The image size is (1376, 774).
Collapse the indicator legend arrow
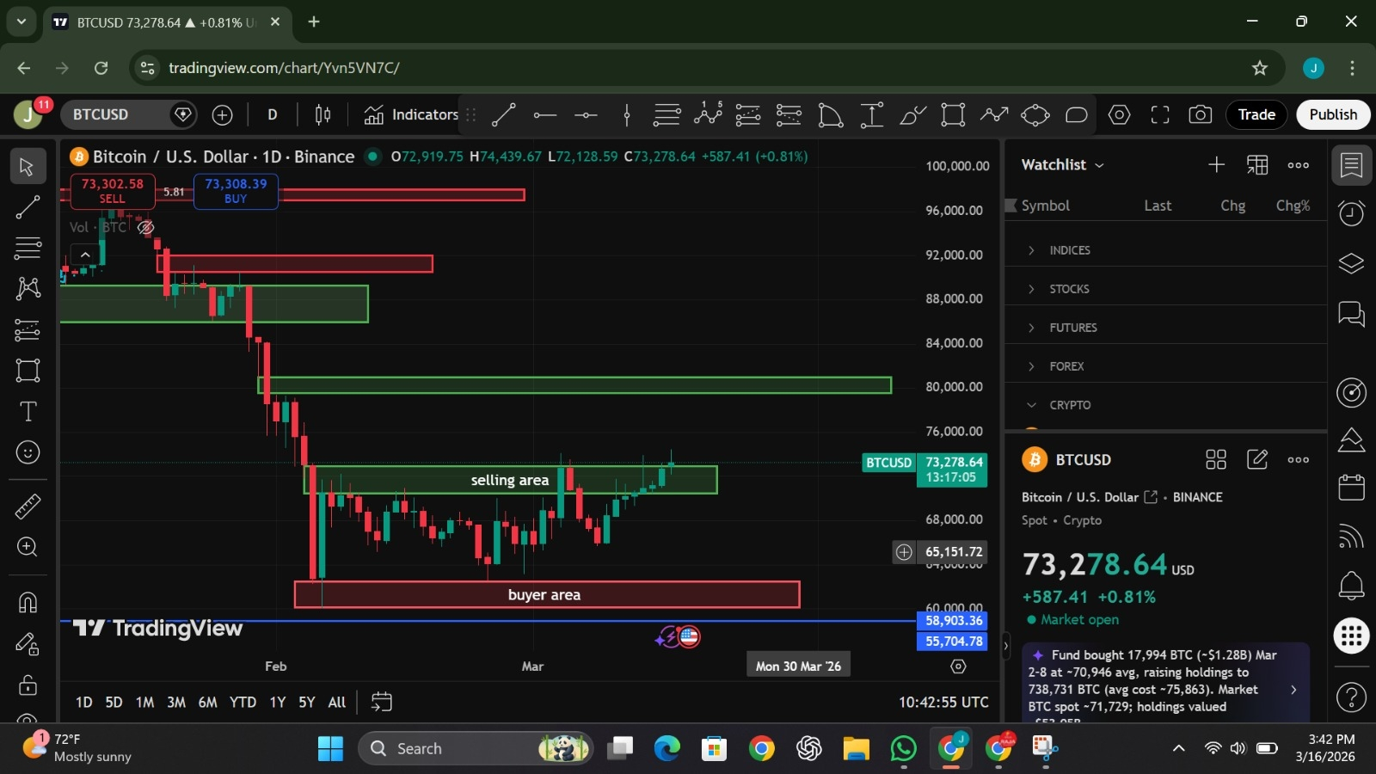pos(85,255)
